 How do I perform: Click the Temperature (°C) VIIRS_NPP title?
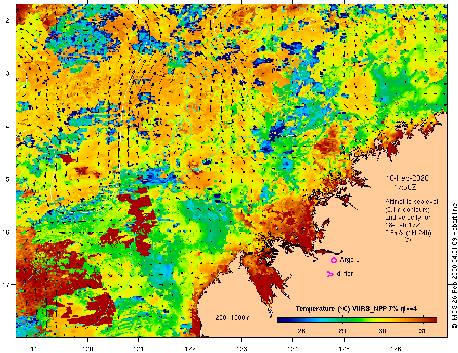coord(356,308)
